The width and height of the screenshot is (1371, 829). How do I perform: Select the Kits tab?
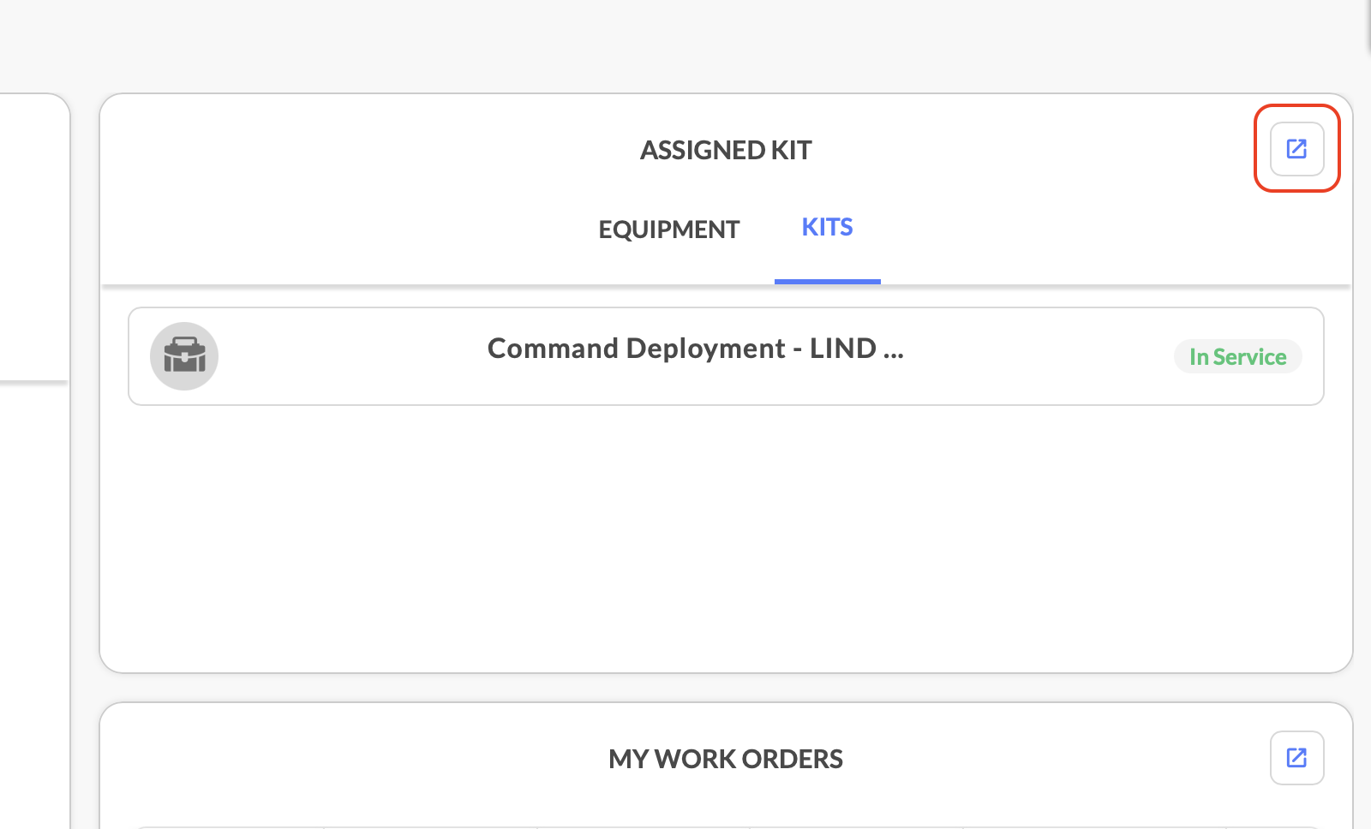pos(827,228)
